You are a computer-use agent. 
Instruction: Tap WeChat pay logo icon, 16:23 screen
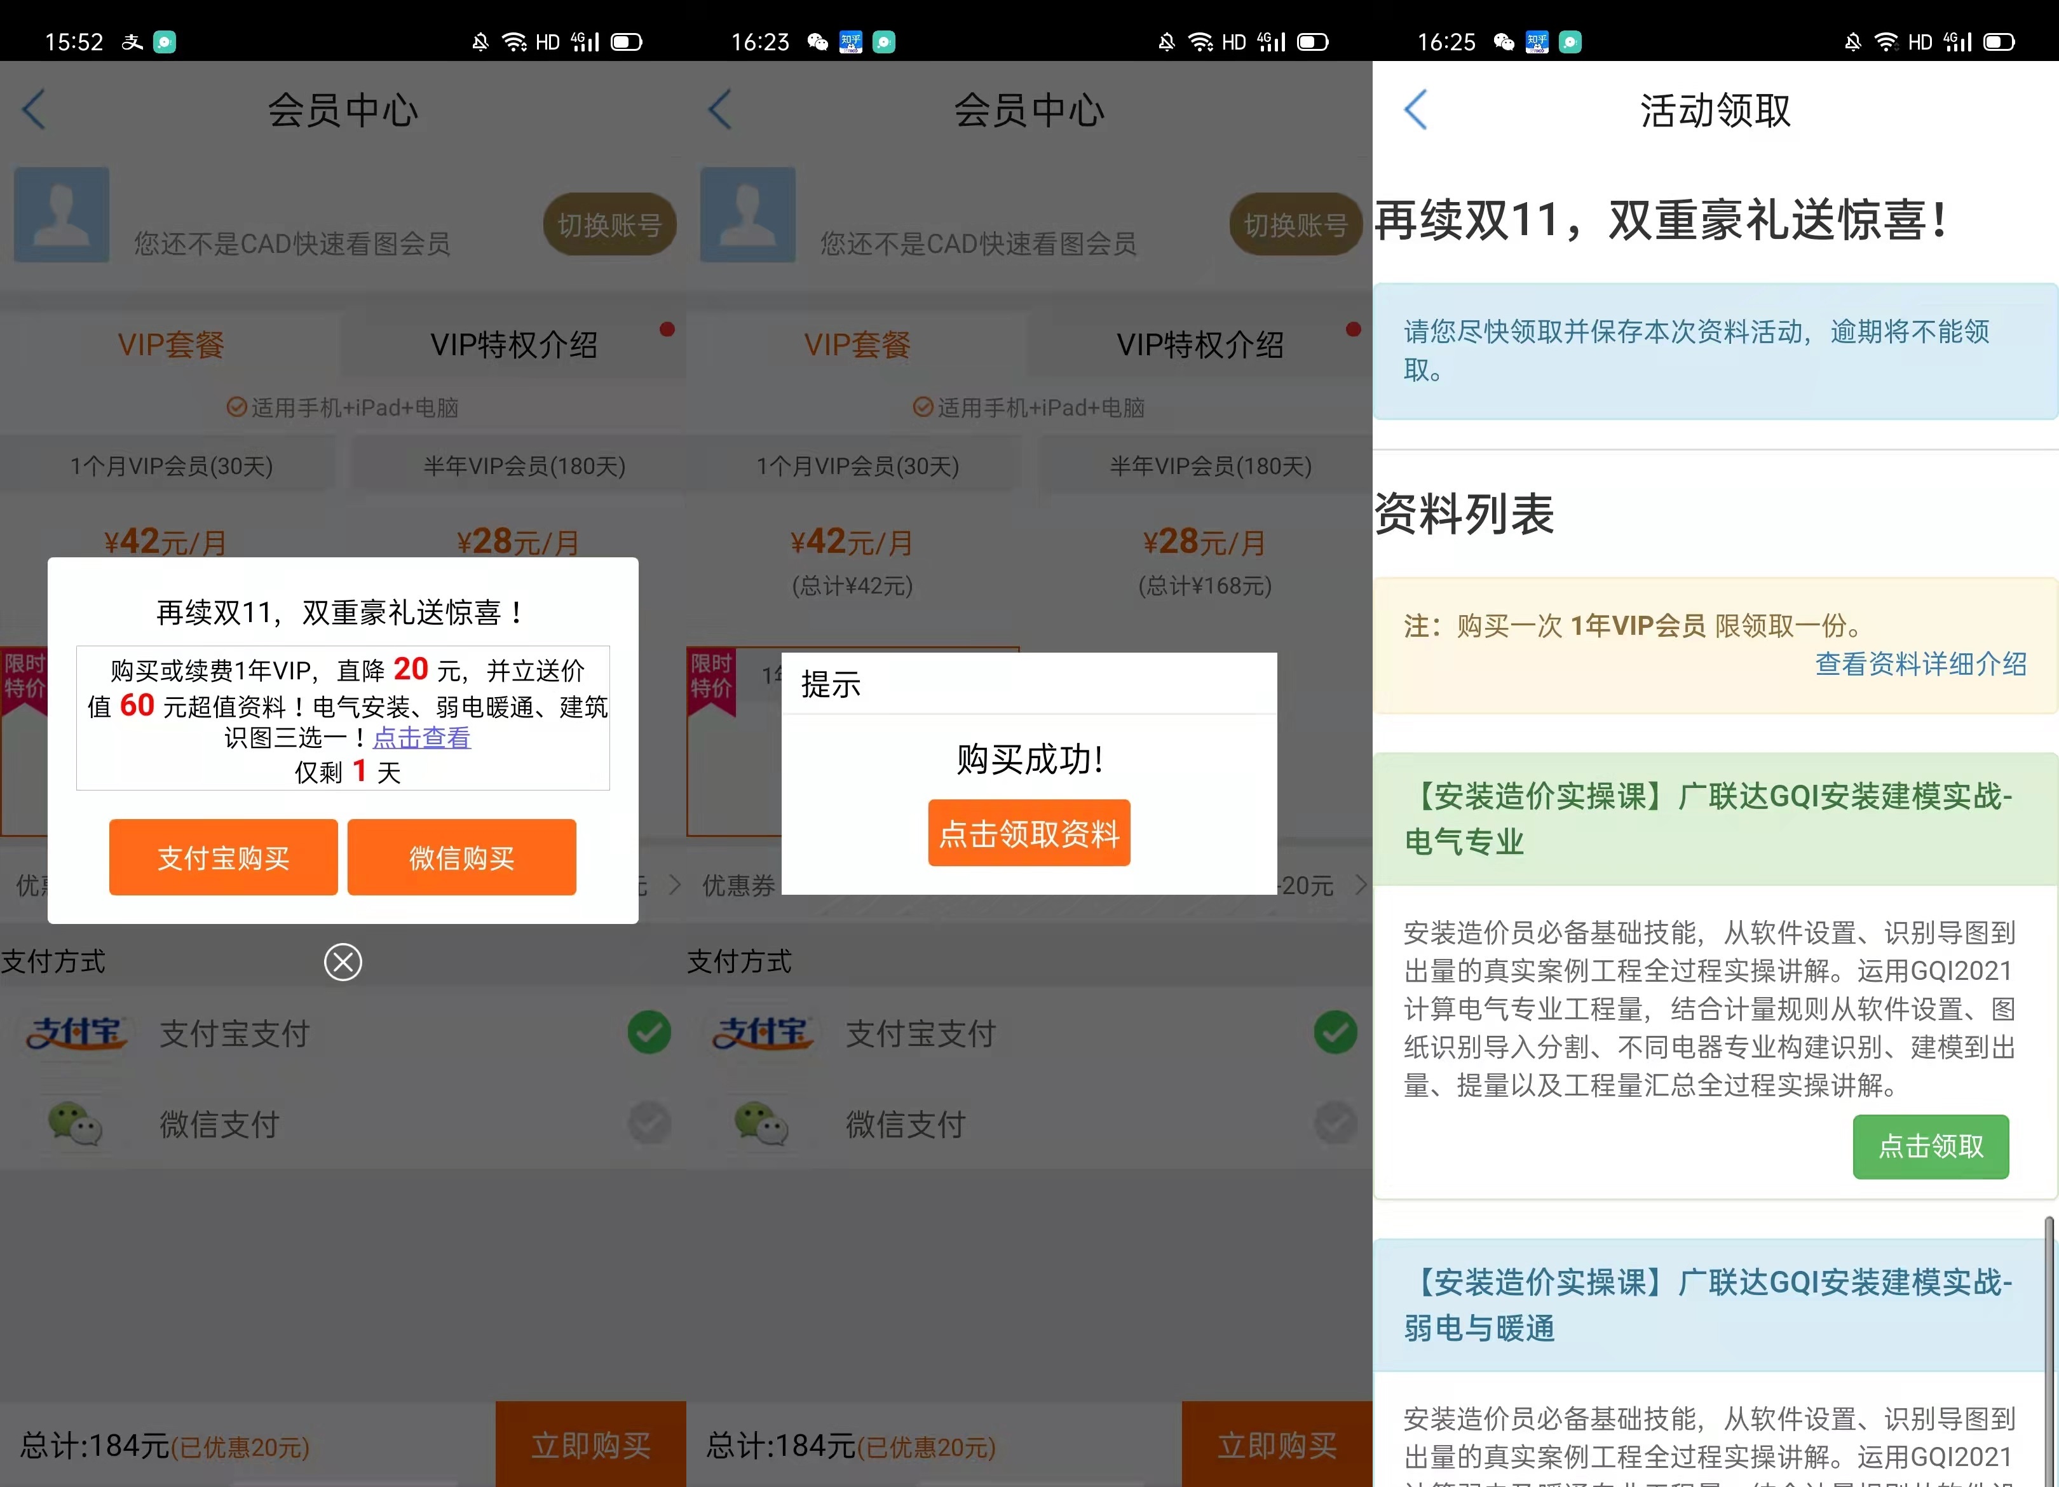click(x=762, y=1124)
